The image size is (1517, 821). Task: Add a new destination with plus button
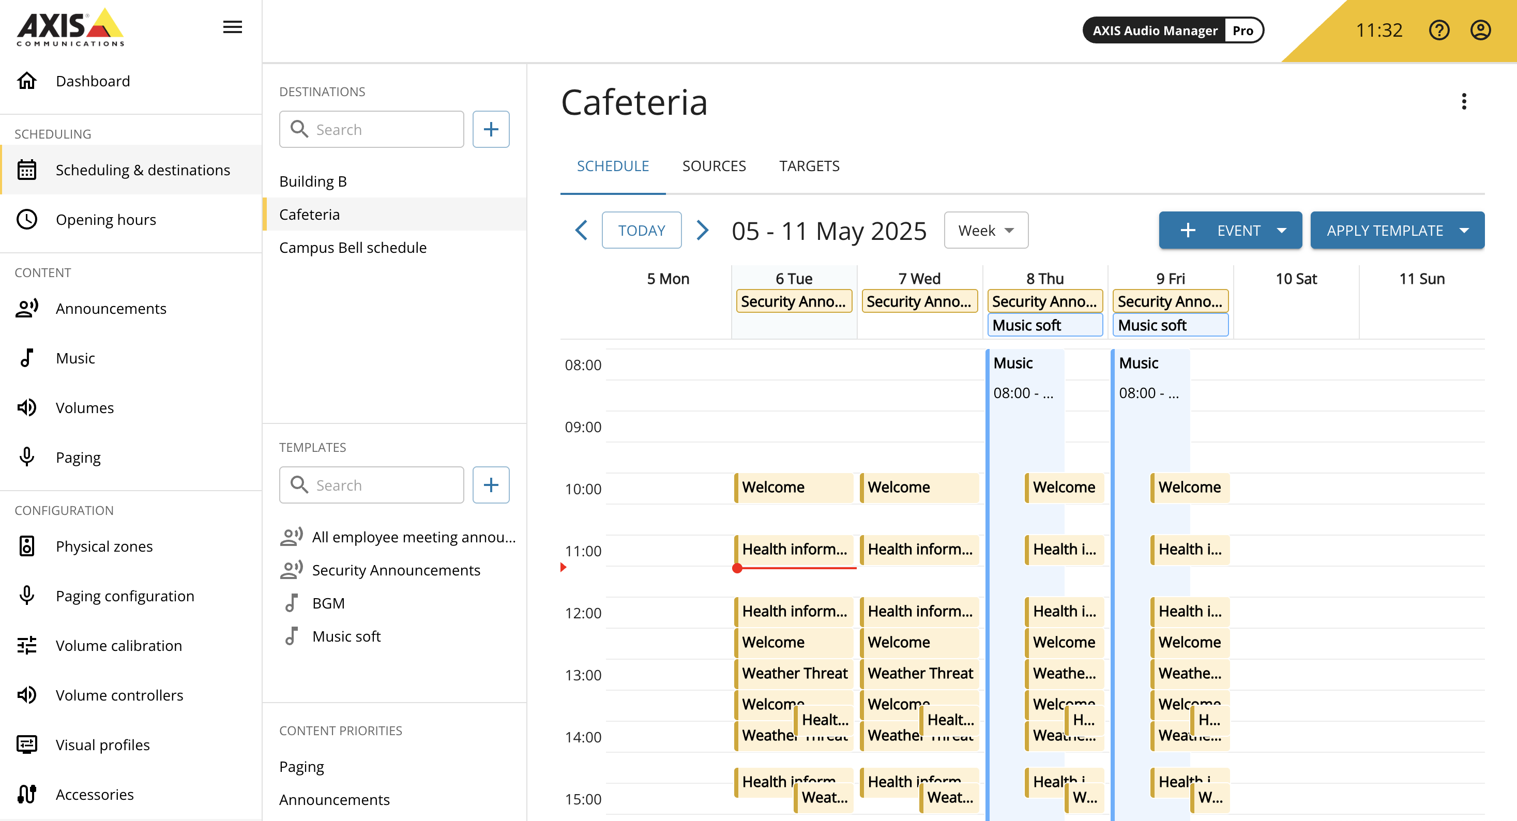click(x=491, y=129)
